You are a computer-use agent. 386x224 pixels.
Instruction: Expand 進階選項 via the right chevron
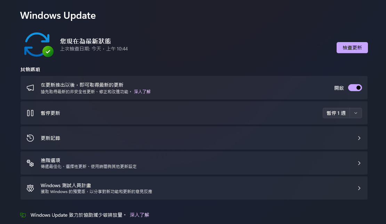click(359, 163)
